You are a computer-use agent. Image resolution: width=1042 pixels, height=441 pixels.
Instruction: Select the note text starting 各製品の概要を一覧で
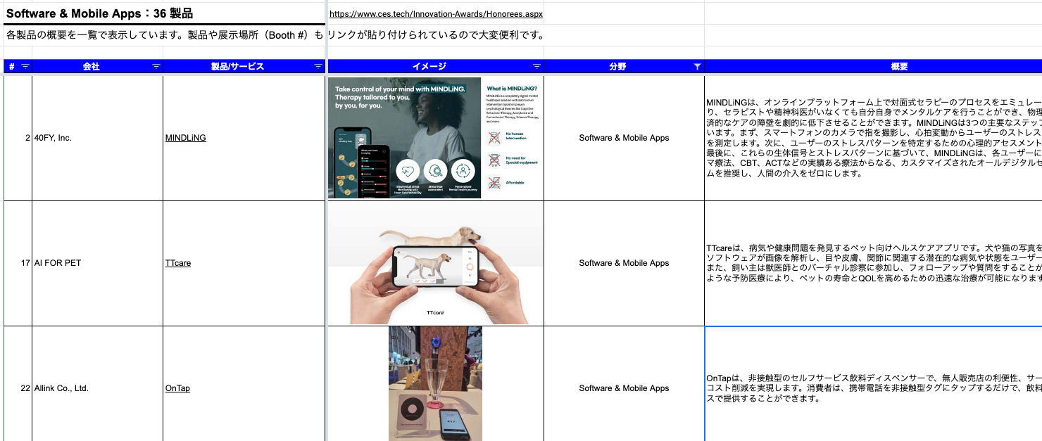pos(275,35)
